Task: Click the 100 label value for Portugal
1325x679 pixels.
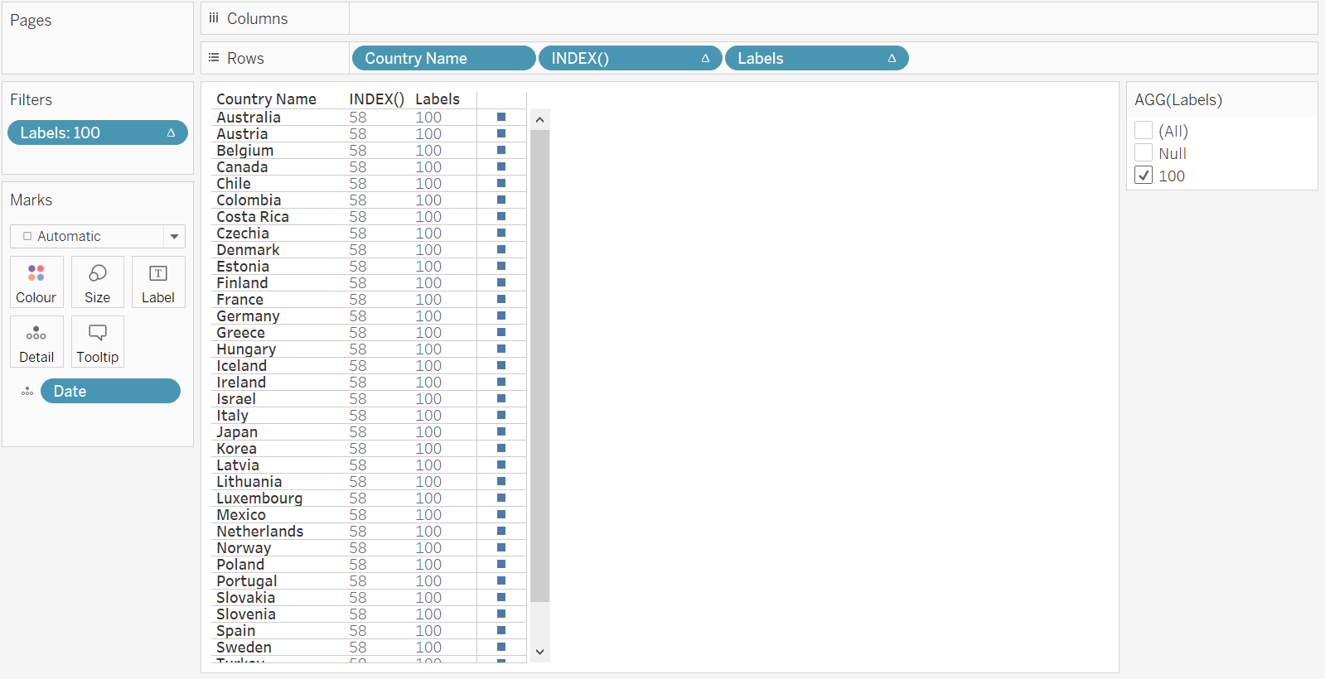Action: tap(428, 580)
